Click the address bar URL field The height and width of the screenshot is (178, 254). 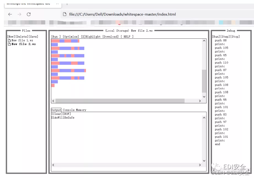pos(122,14)
